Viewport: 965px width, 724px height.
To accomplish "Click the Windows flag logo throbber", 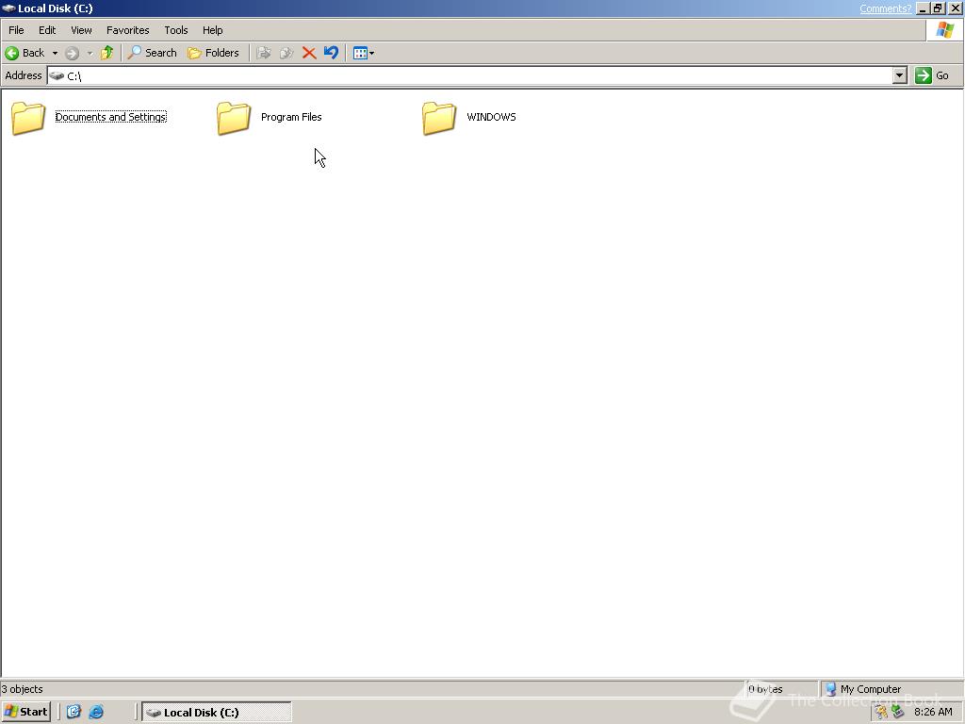I will pos(944,30).
